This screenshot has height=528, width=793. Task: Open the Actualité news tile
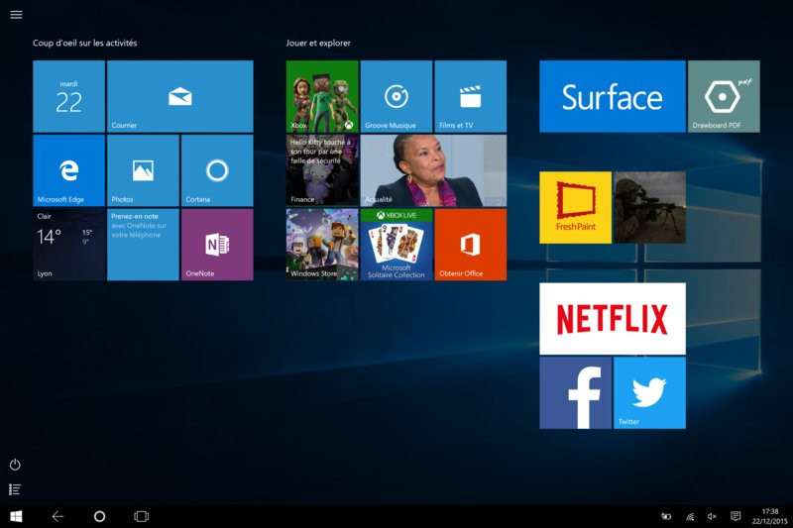coord(433,170)
